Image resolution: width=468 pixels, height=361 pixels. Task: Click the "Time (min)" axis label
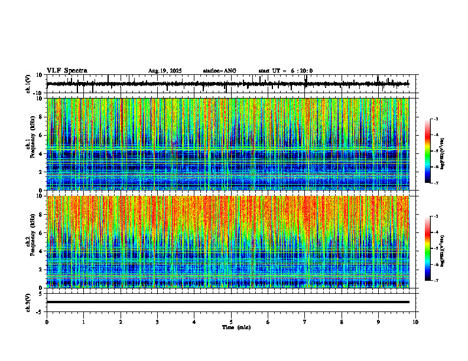(236, 327)
